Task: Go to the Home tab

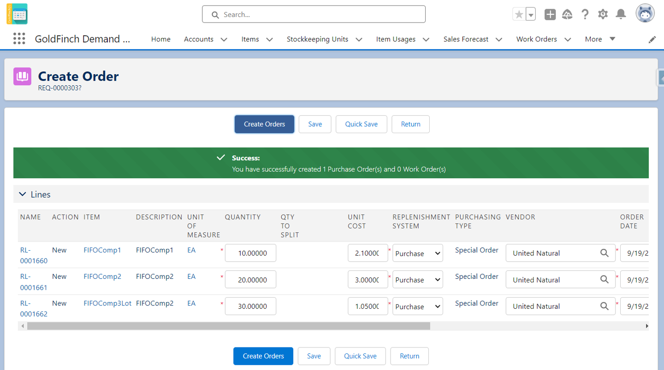Action: [x=161, y=39]
